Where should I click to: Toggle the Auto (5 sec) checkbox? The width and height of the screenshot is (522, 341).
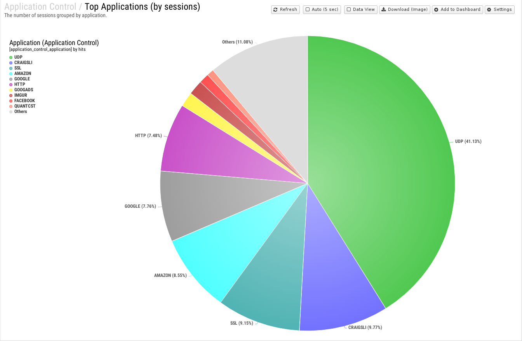(x=308, y=9)
